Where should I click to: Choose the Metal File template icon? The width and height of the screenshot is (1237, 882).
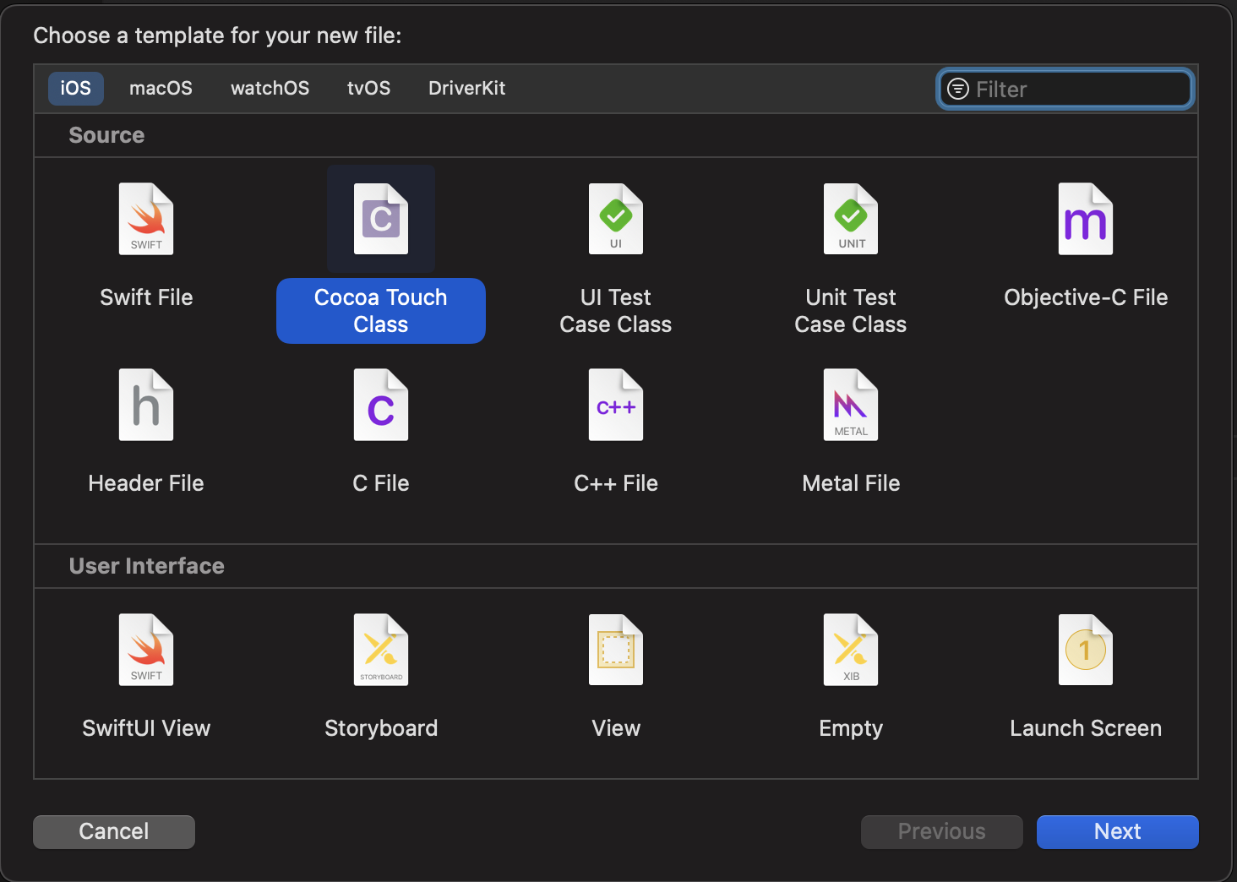pos(851,405)
